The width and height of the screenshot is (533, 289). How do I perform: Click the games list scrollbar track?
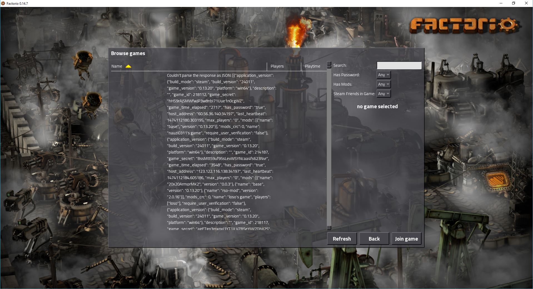(329, 147)
